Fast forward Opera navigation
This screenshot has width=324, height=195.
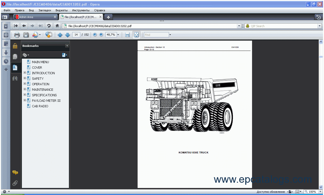[40, 26]
